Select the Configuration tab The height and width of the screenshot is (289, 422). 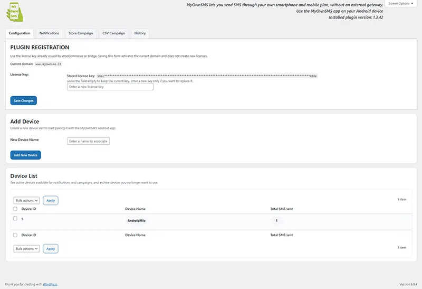(x=20, y=33)
